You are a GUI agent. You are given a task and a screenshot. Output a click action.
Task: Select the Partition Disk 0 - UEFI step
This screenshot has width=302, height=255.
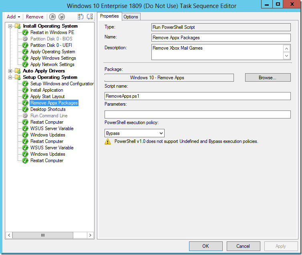click(x=51, y=45)
